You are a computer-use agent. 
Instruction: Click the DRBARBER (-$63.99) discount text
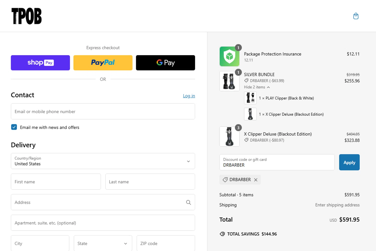click(267, 81)
